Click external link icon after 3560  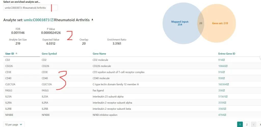(225, 109)
